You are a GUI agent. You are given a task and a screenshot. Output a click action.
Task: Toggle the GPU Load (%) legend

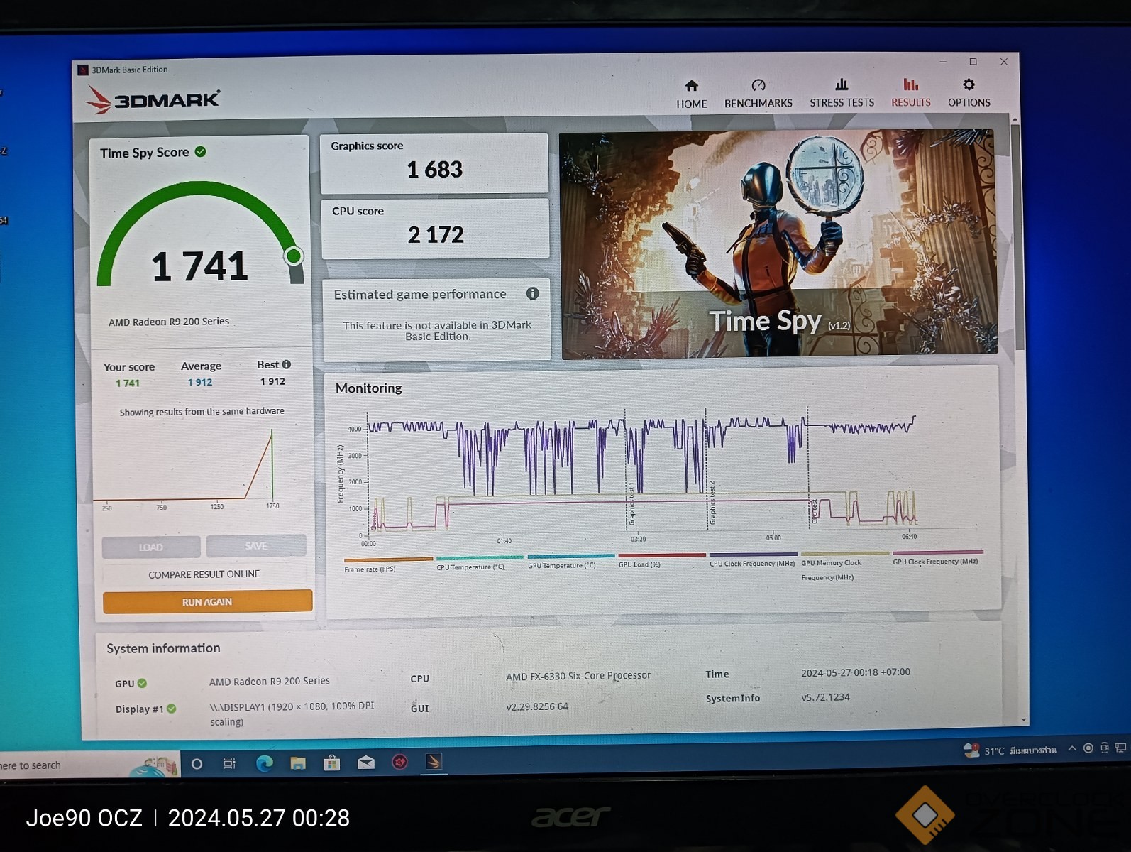[x=661, y=560]
